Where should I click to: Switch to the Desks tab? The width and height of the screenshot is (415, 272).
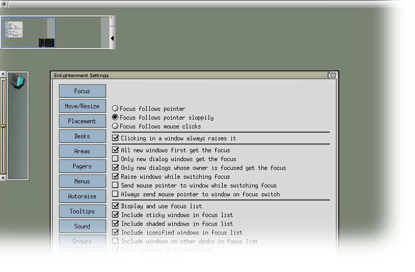(82, 136)
